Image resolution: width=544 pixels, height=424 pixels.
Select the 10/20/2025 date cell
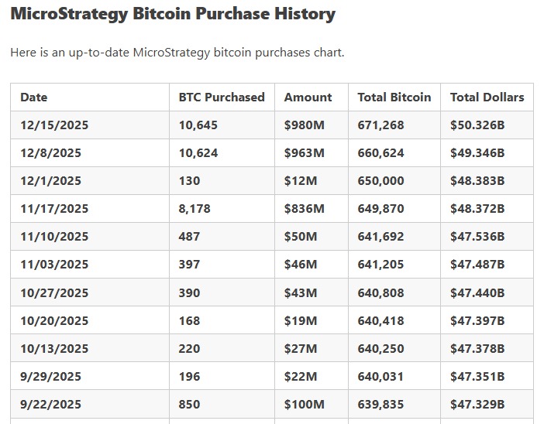tap(54, 320)
